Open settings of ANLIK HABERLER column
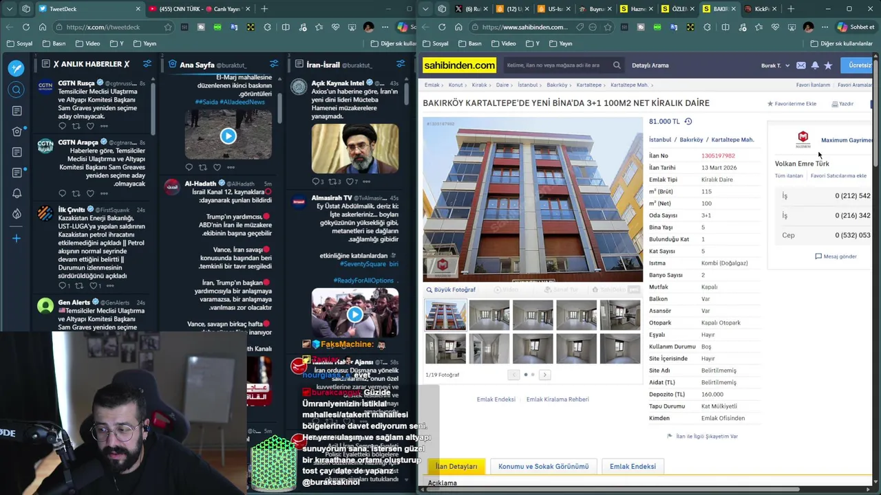 (x=147, y=64)
